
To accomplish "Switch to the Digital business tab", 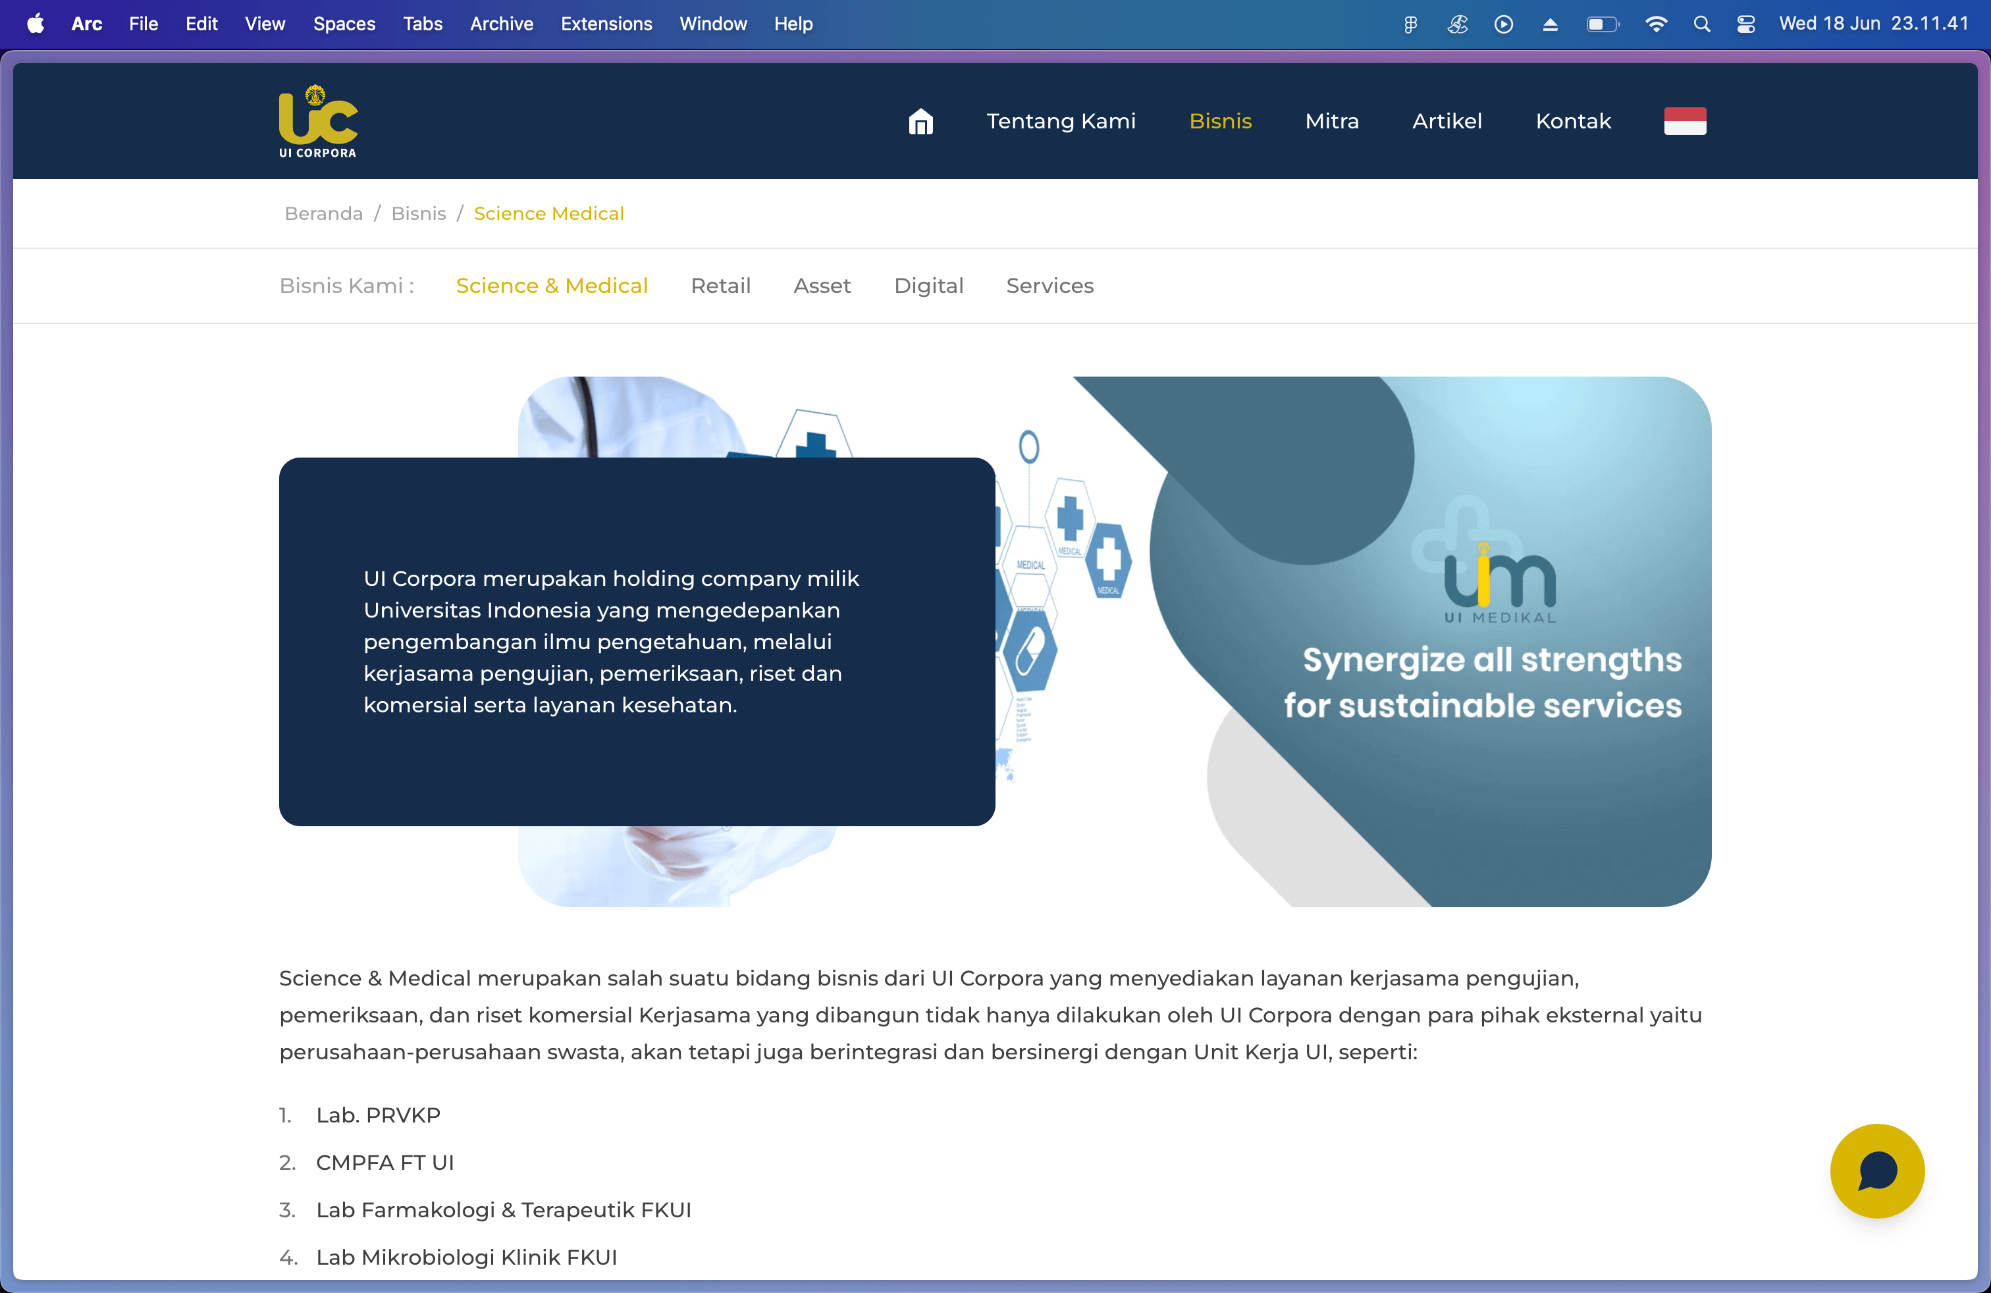I will [928, 286].
